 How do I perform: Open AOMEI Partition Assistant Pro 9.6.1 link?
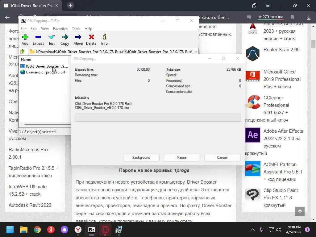pos(283,172)
